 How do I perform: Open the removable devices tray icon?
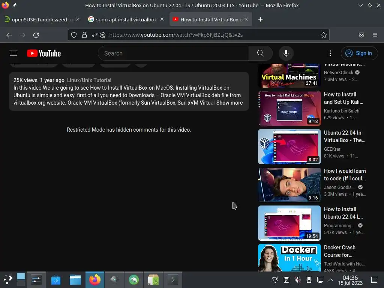tap(309, 280)
